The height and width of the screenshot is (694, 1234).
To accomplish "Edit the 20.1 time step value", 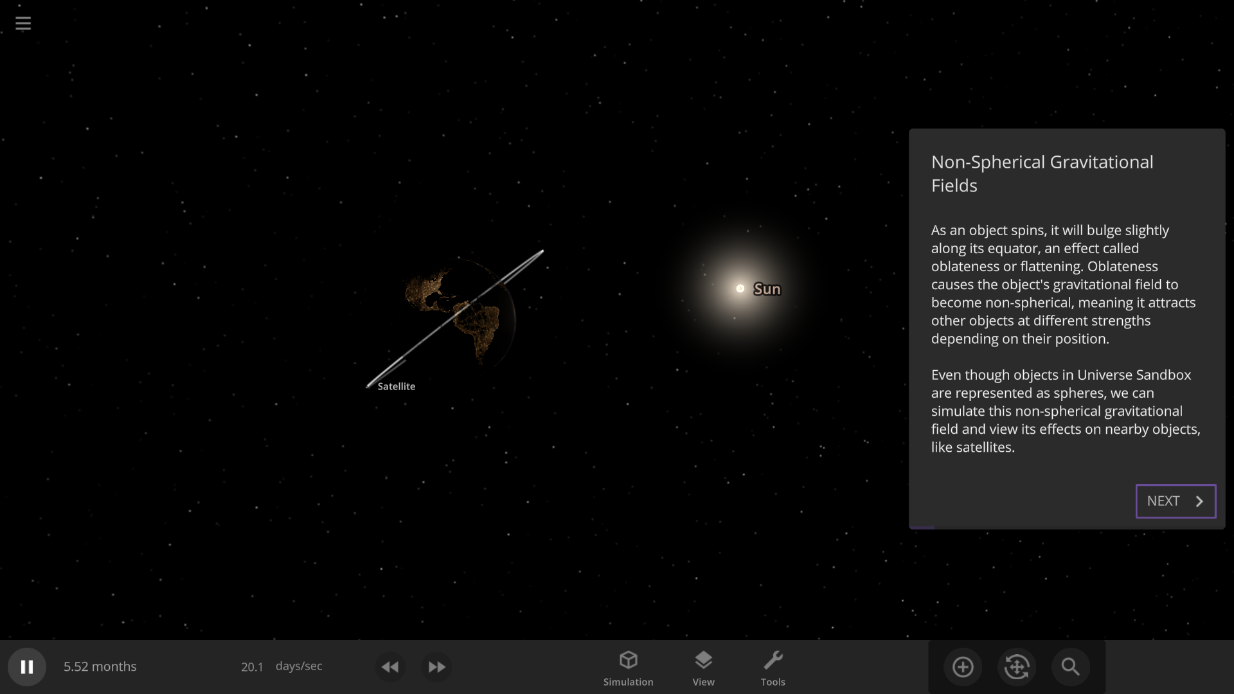I will tap(252, 667).
